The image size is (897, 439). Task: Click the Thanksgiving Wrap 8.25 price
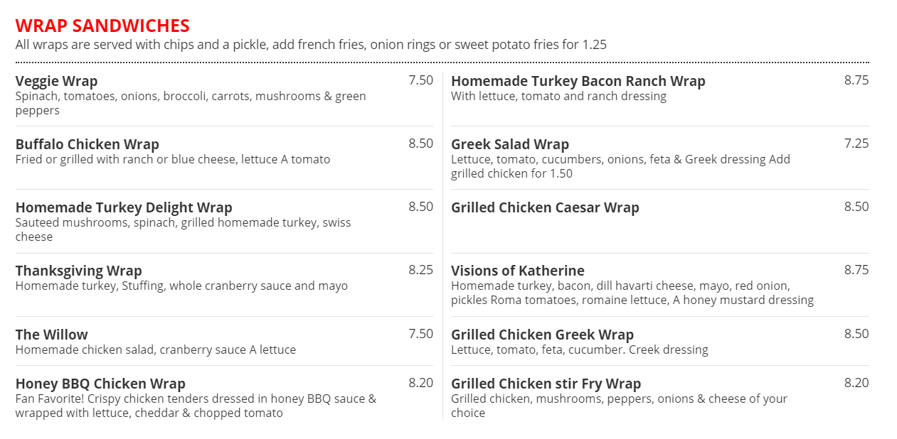[x=420, y=270]
